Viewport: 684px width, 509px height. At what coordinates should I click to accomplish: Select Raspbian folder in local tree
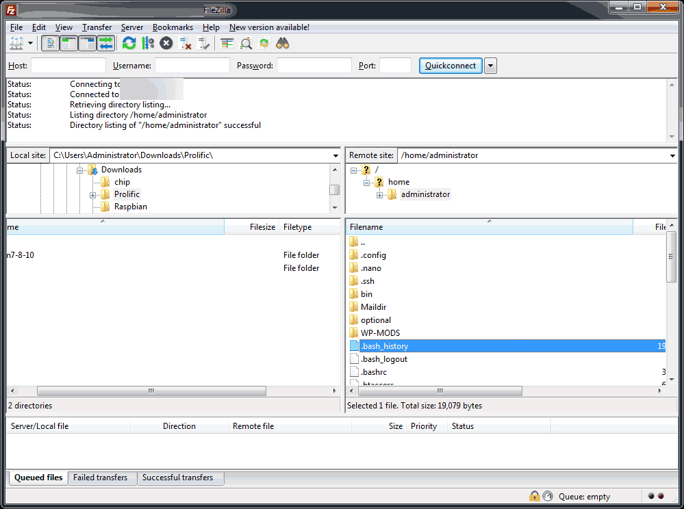point(130,207)
